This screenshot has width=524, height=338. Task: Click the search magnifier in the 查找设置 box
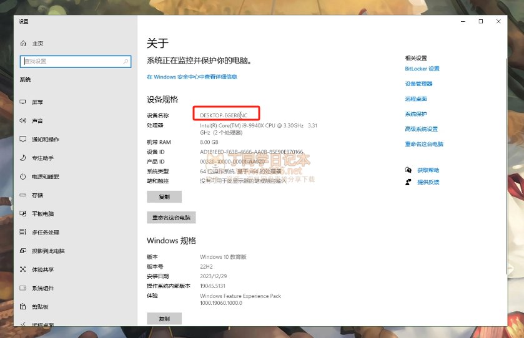coord(126,61)
